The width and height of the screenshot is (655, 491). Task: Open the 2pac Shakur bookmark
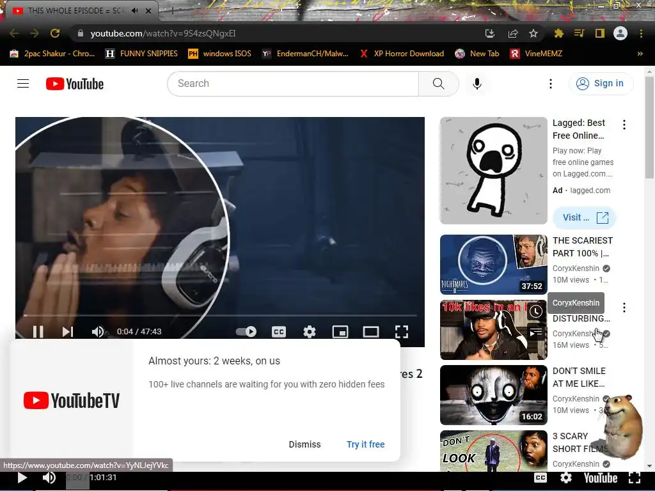coord(52,54)
